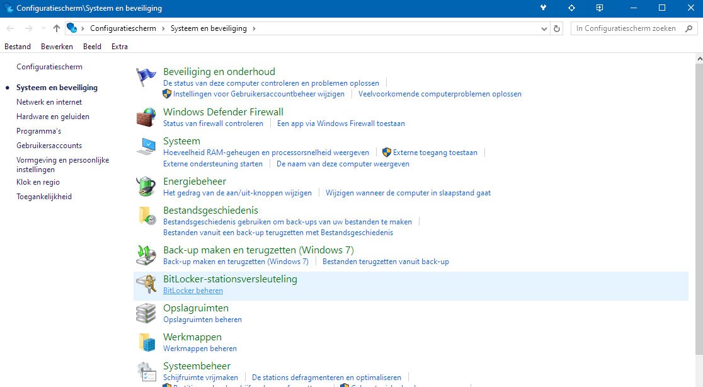The height and width of the screenshot is (387, 703).
Task: Click Werkmappen beheren link
Action: tap(200, 349)
